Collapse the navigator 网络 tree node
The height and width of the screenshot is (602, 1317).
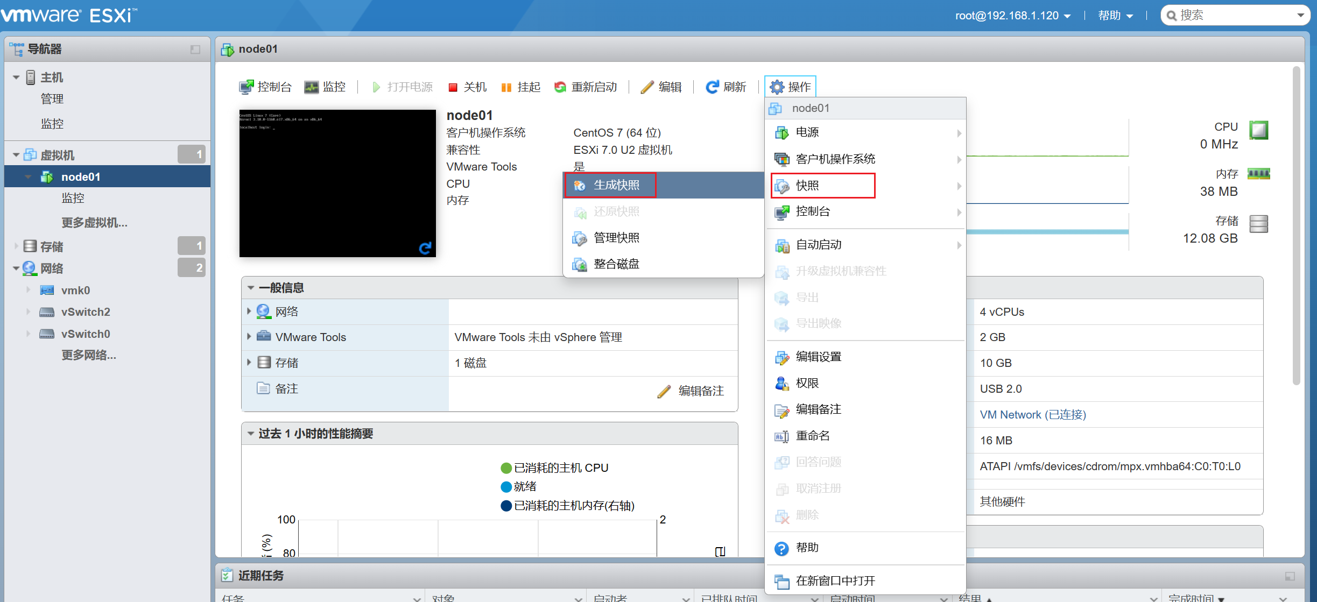coord(16,268)
